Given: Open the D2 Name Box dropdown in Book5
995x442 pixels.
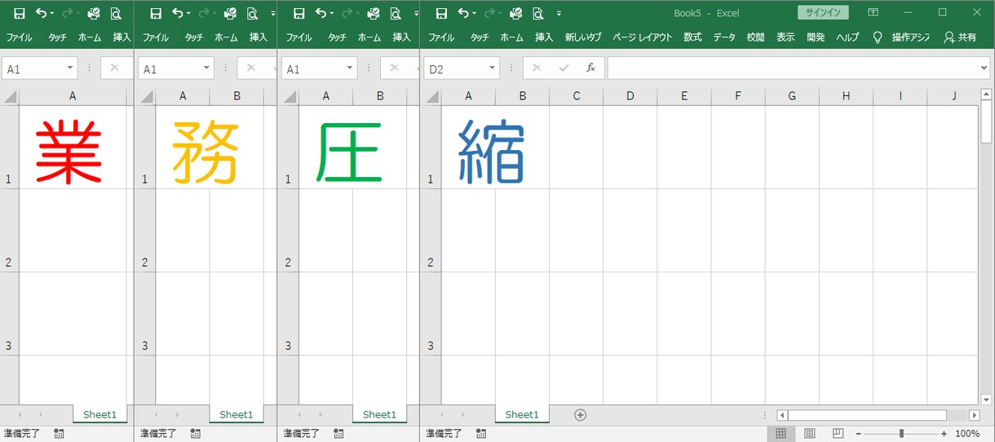Looking at the screenshot, I should click(x=493, y=69).
